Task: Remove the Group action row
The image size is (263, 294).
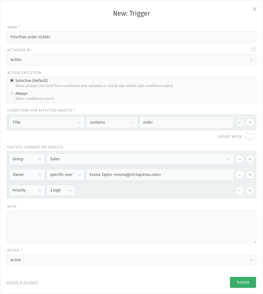Action: click(x=239, y=159)
